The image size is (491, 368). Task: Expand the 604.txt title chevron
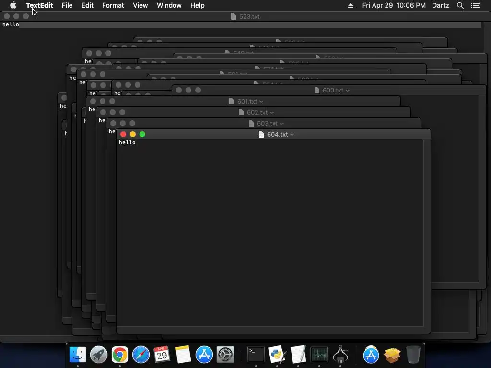click(x=292, y=135)
